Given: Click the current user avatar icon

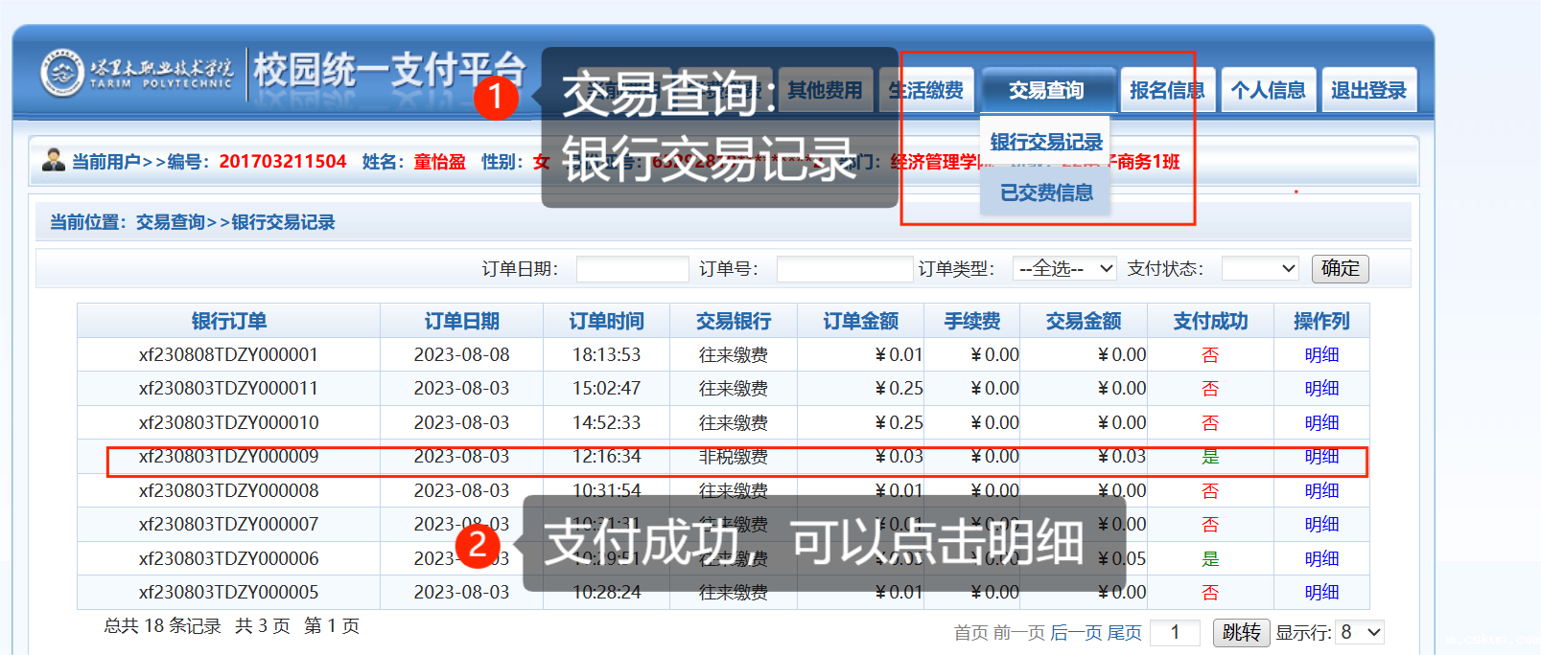Looking at the screenshot, I should point(54,160).
